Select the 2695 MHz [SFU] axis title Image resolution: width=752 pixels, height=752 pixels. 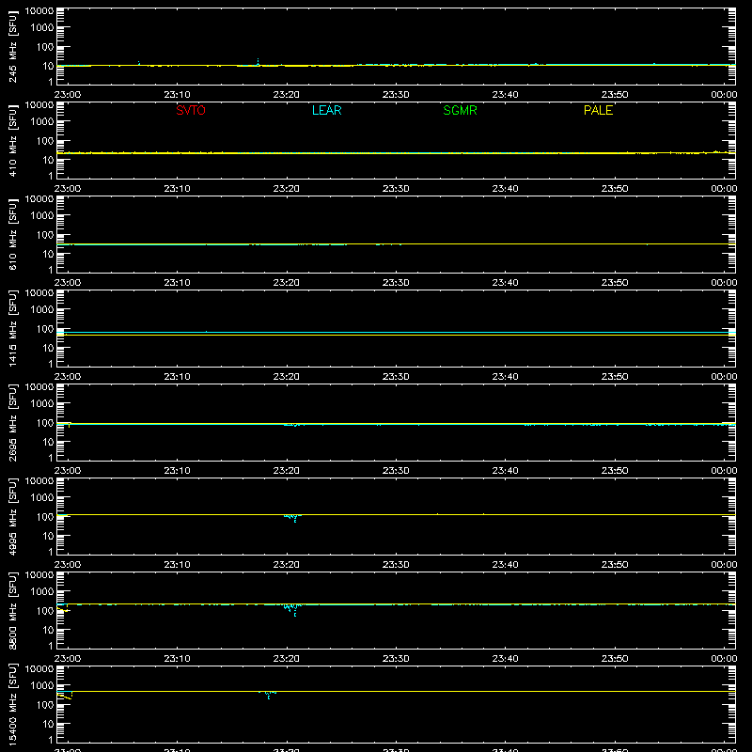(12, 422)
